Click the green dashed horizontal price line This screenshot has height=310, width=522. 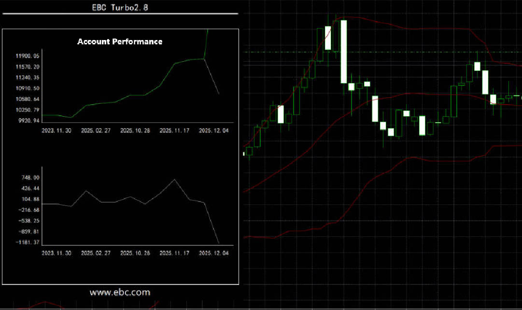point(410,52)
